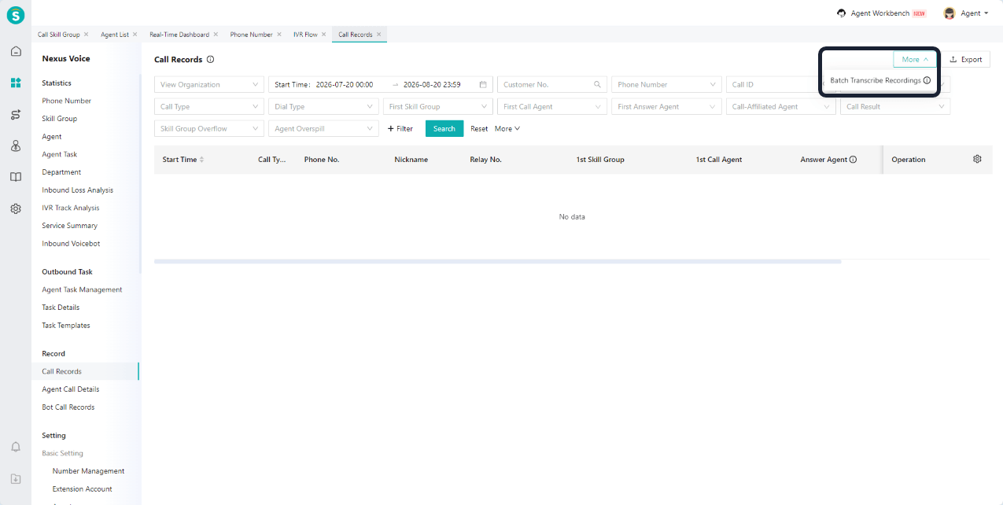Expand the View Organization dropdown
This screenshot has height=505, width=1003.
coord(209,84)
